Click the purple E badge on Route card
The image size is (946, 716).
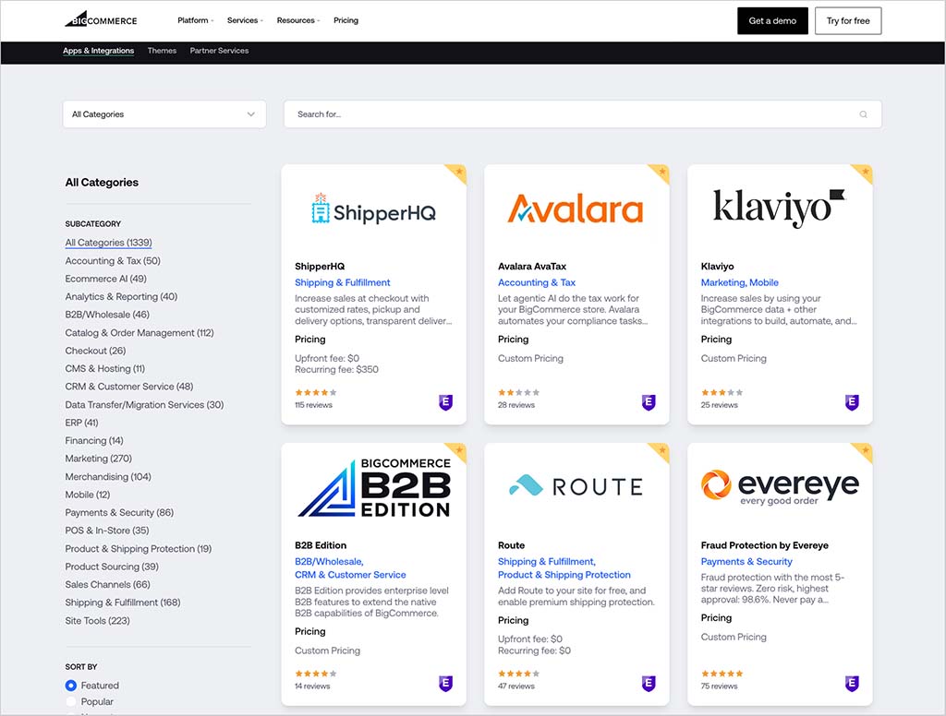tap(649, 683)
